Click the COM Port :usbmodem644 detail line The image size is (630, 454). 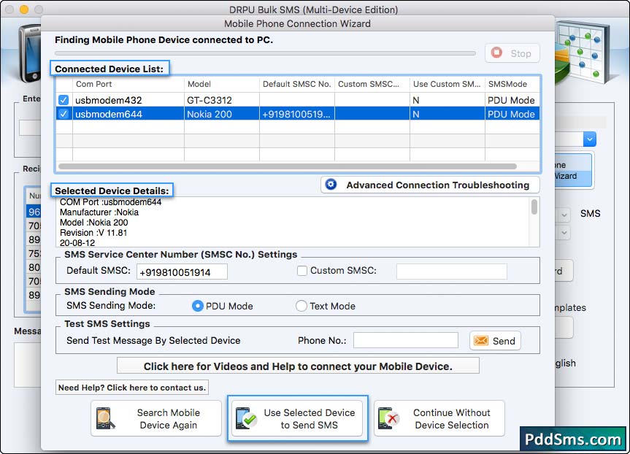[x=110, y=202]
